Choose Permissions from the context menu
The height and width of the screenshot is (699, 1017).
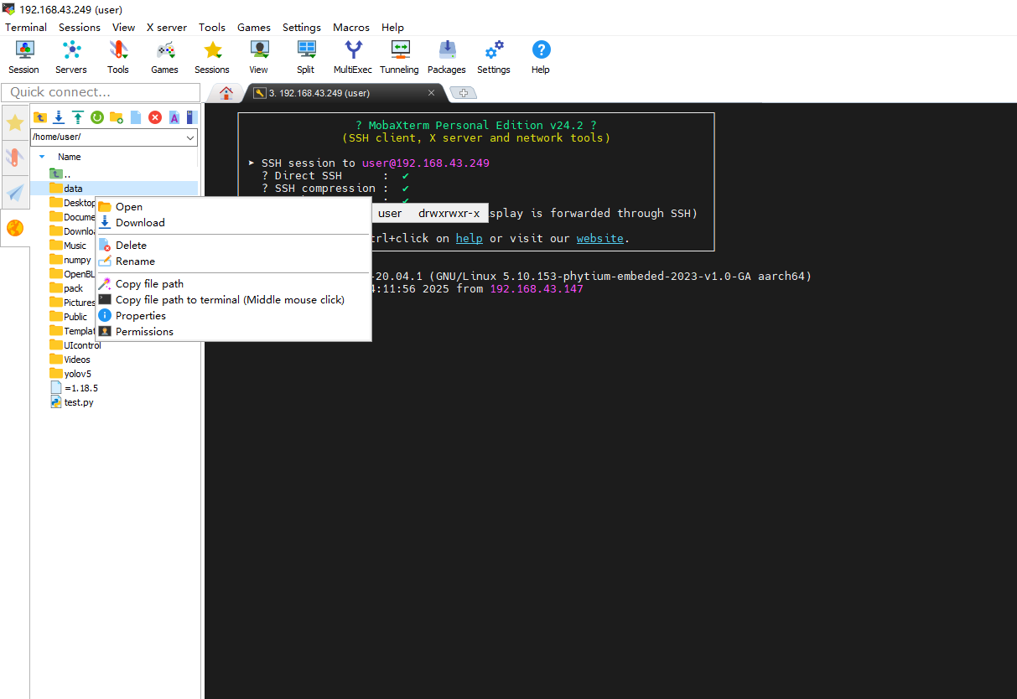233,332
